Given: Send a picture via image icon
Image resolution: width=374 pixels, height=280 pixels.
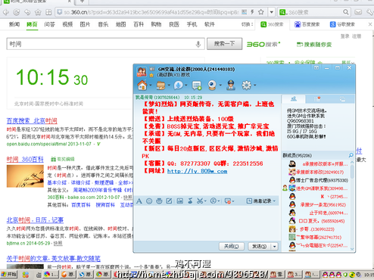Looking at the screenshot, I should 179,201.
